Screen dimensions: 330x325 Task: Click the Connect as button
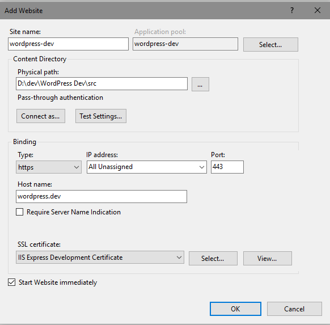coord(41,116)
